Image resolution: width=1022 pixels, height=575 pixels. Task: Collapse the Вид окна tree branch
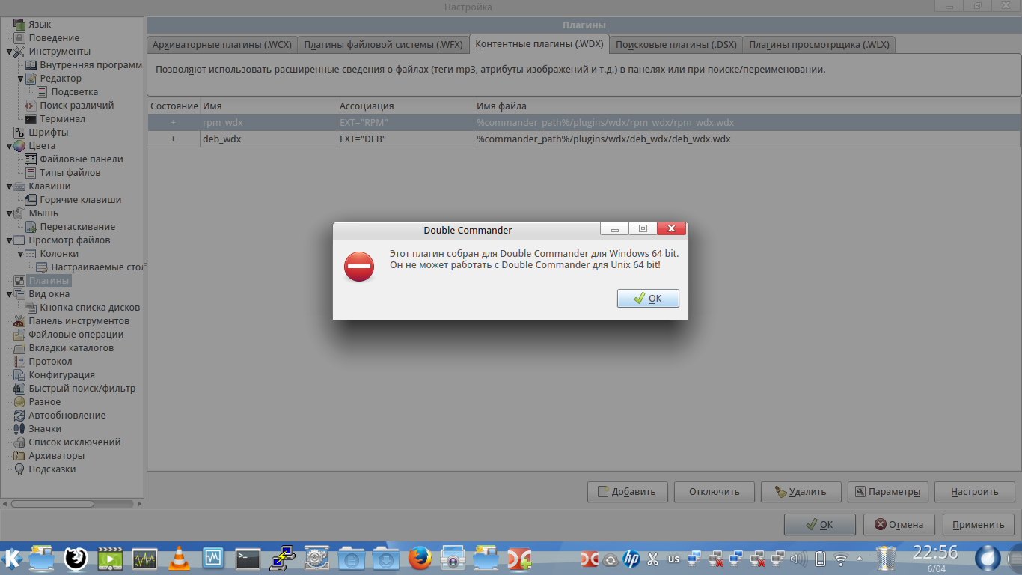10,295
